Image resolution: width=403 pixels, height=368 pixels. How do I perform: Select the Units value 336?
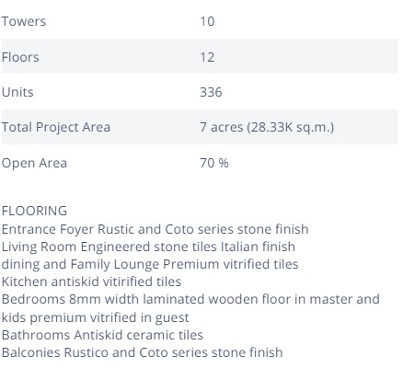211,92
